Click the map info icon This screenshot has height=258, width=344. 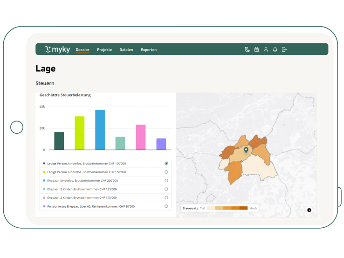click(x=309, y=210)
